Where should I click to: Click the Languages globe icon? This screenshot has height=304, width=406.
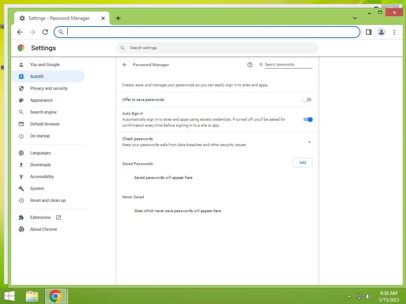21,153
